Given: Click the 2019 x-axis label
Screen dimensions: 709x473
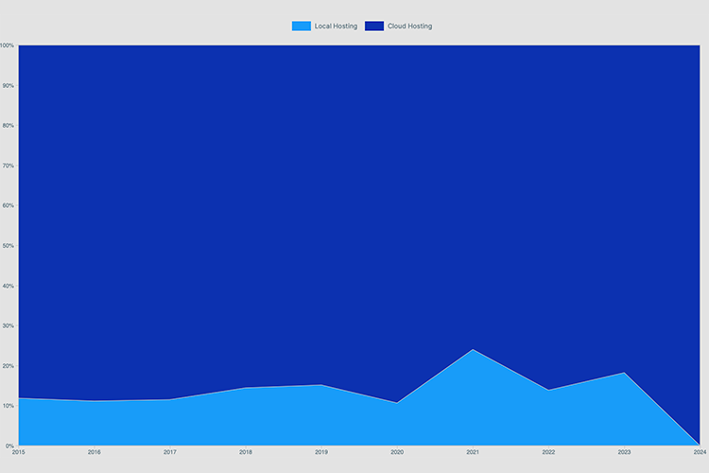Looking at the screenshot, I should coord(321,452).
